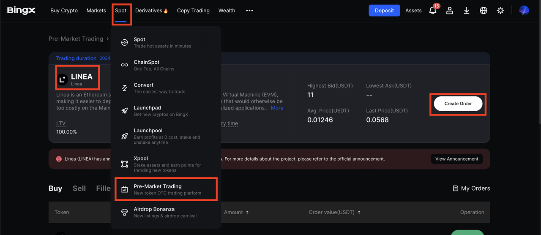Open the Spot navigation menu

click(120, 11)
